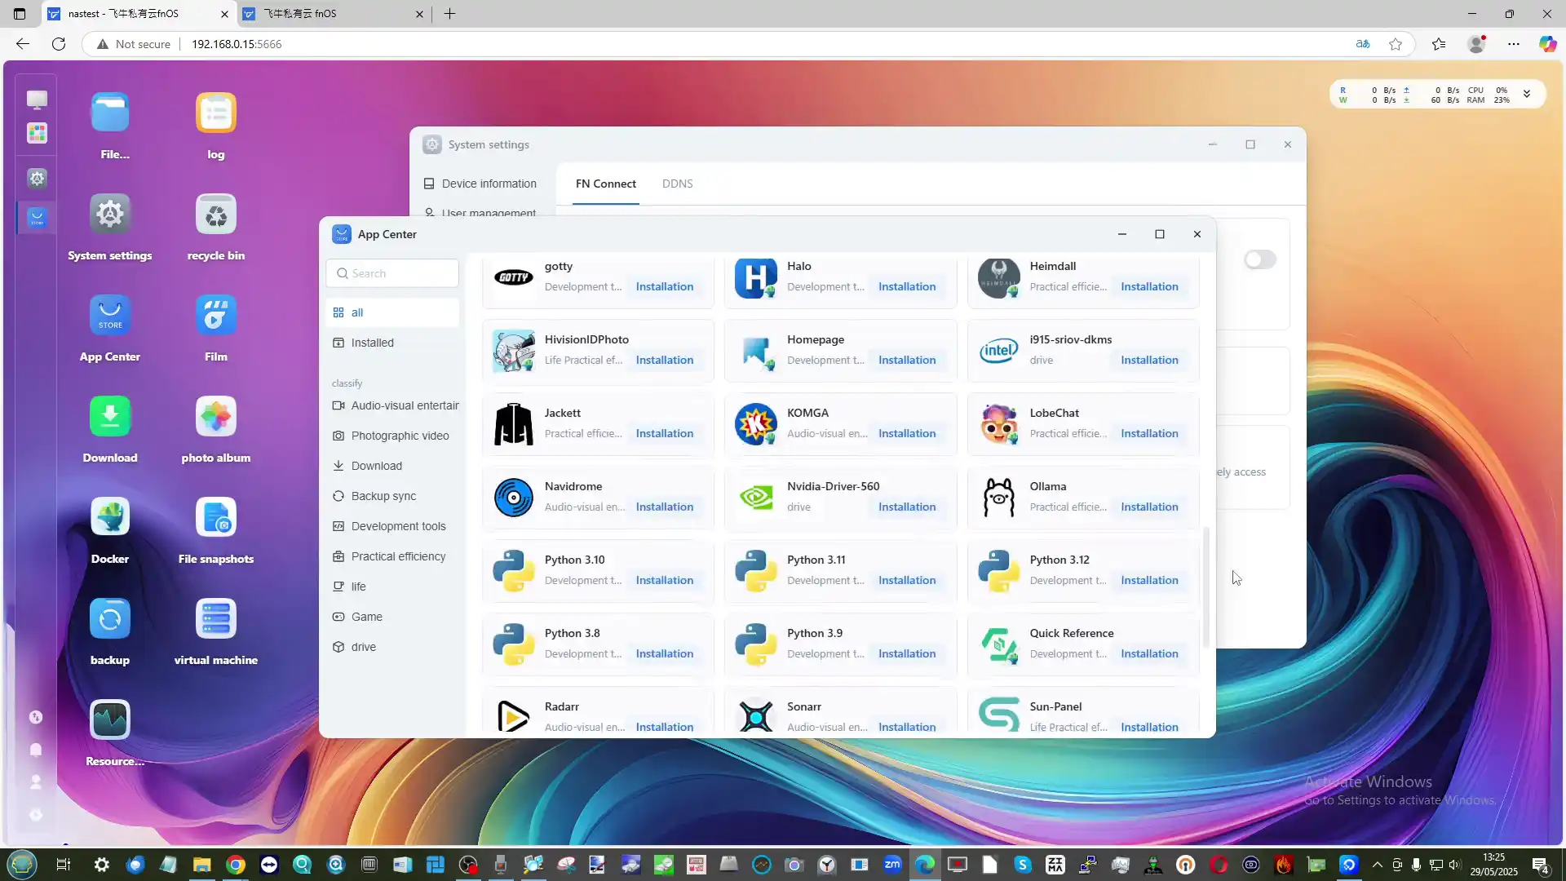Install Python 3.8

click(665, 653)
